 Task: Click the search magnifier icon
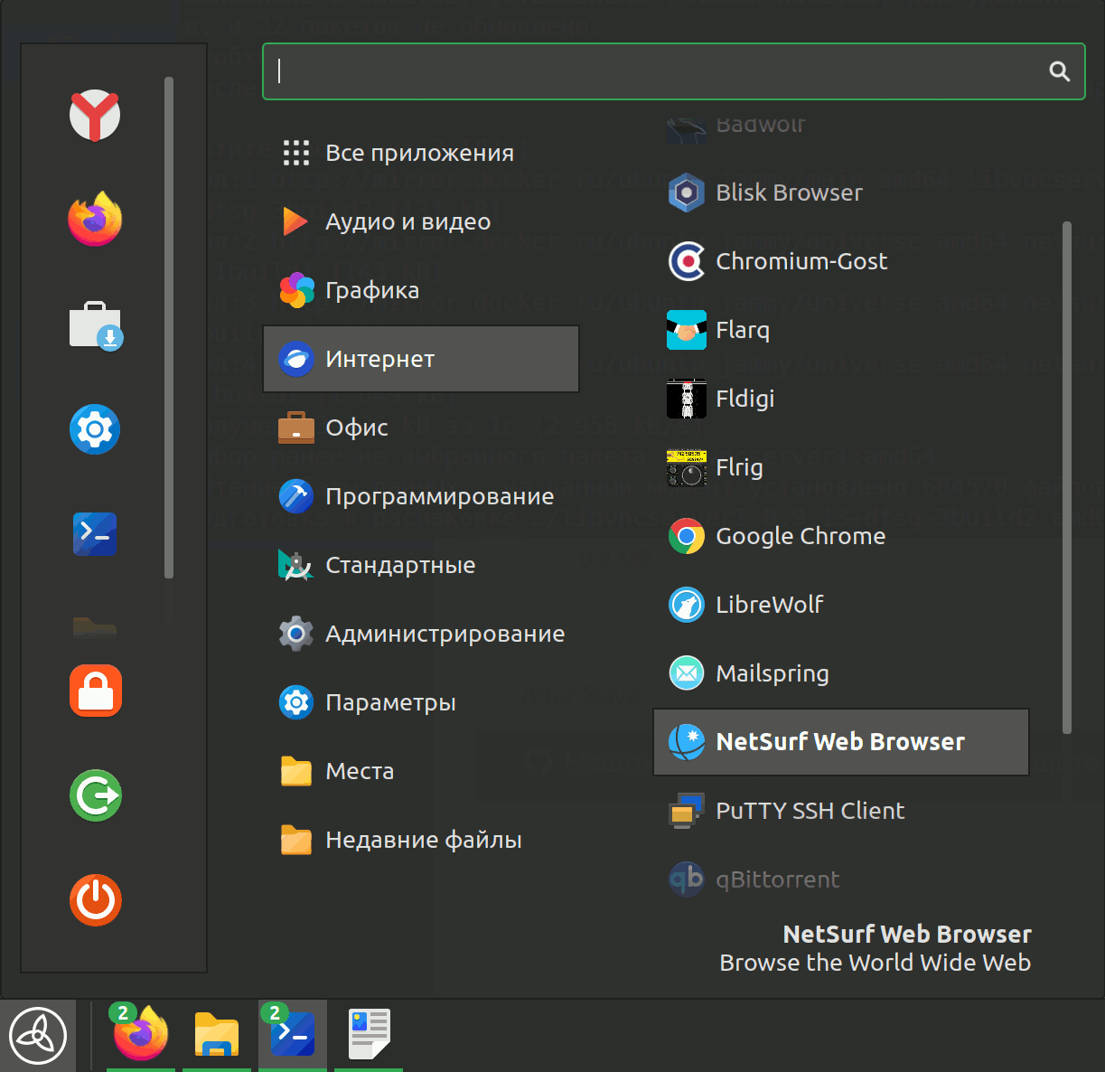1060,71
